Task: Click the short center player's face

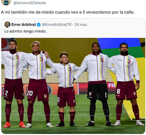Action: pos(64,58)
